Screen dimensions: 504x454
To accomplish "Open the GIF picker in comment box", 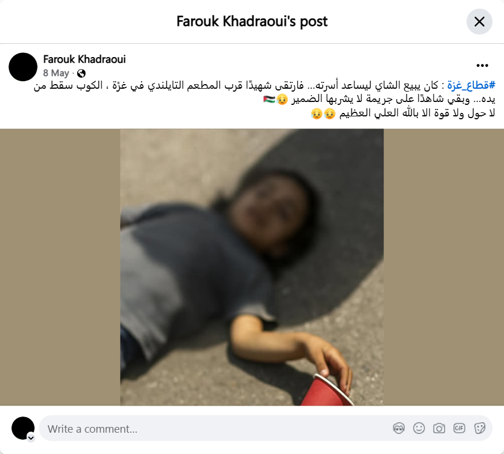I will coord(459,428).
